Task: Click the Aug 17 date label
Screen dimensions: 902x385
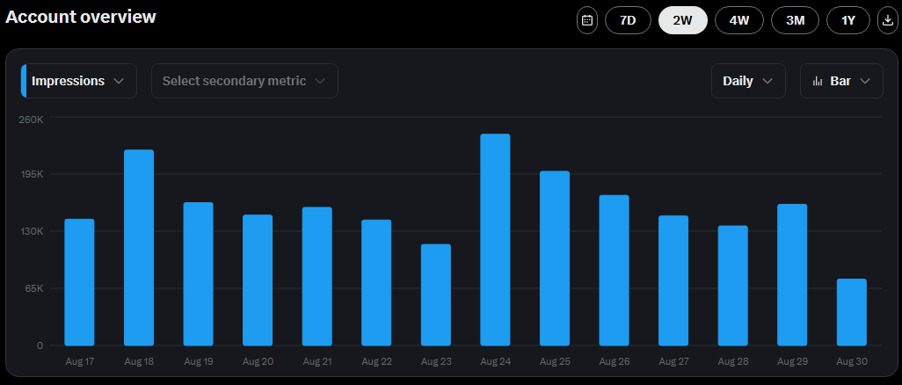Action: click(x=79, y=362)
